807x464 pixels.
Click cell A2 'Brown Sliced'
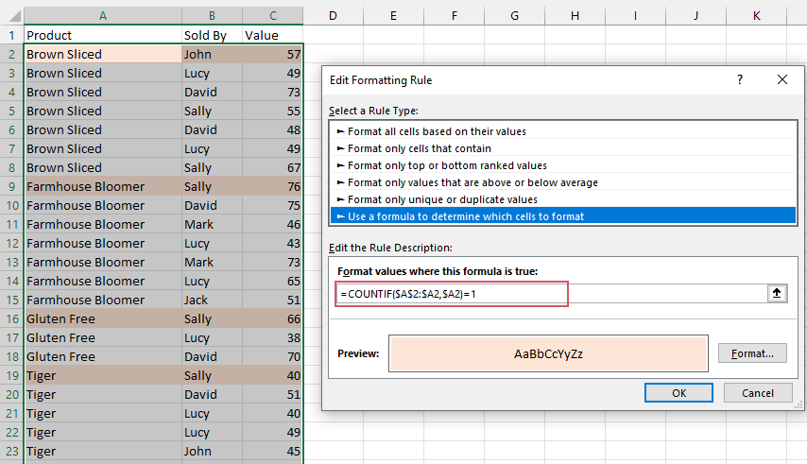102,54
